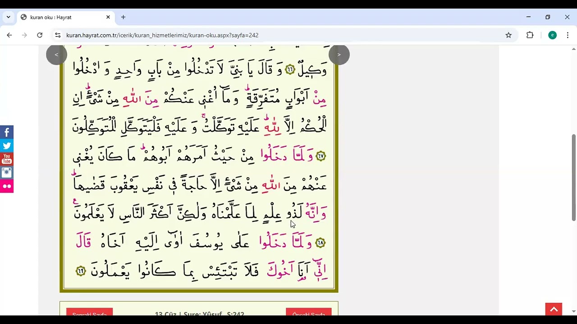Open the YouTube social icon
Viewport: 577px width, 324px height.
coord(7,159)
